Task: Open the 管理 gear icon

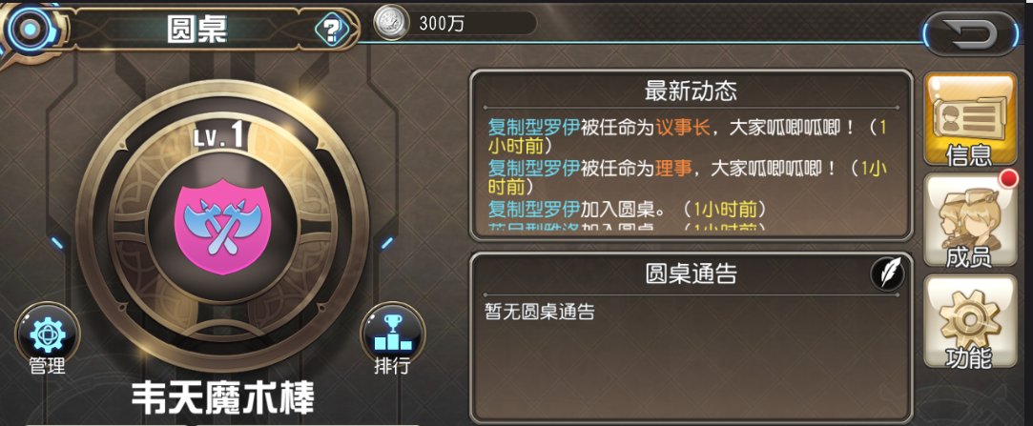Action: tap(47, 333)
